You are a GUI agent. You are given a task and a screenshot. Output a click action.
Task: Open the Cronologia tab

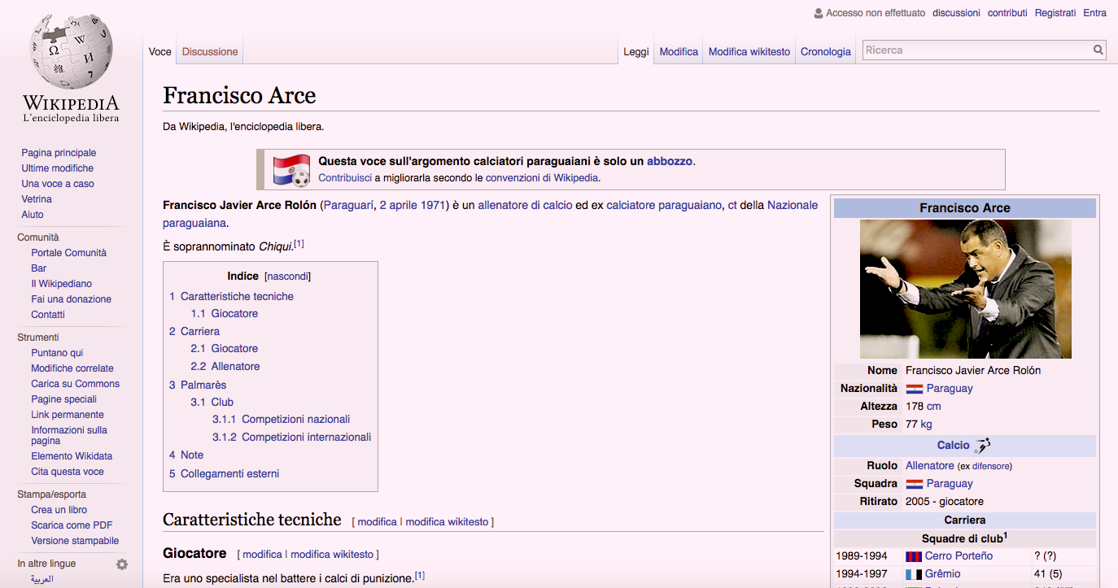(825, 51)
